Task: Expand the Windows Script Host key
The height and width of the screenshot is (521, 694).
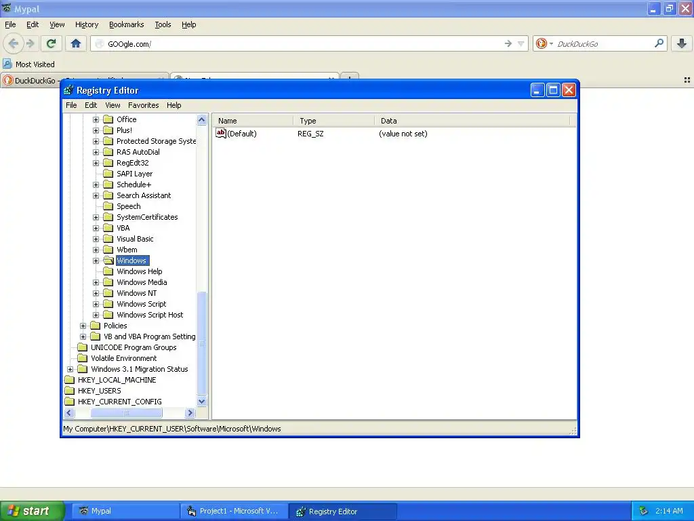Action: pyautogui.click(x=96, y=315)
